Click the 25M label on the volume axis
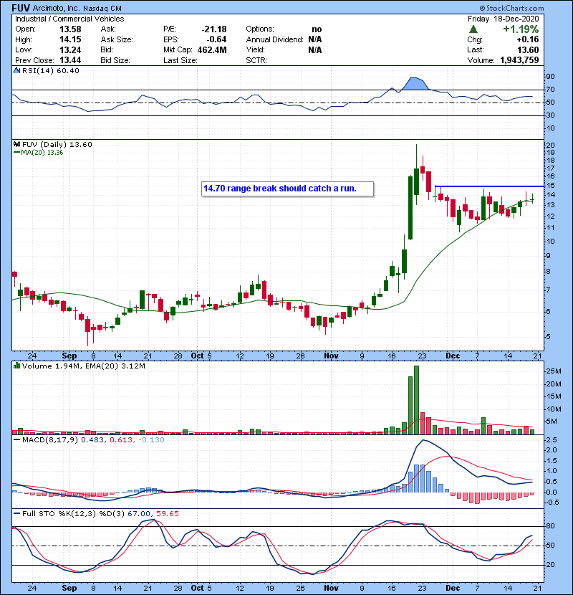This screenshot has height=595, width=573. coord(553,371)
